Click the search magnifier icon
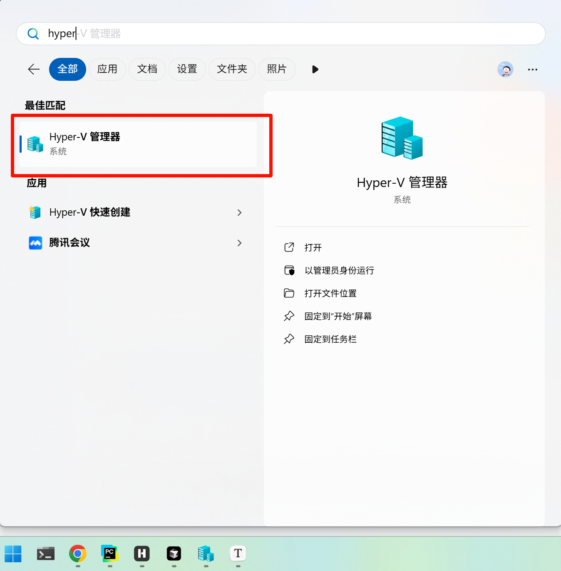 33,34
